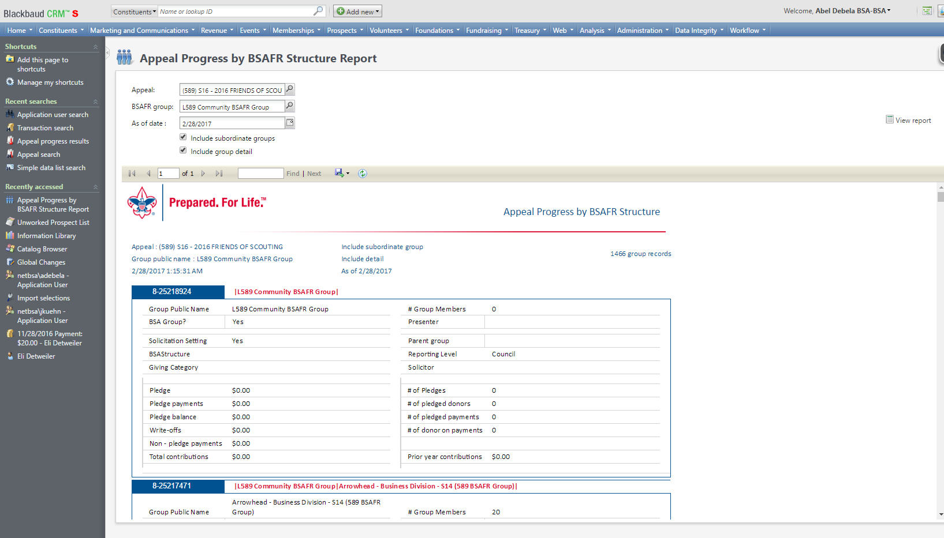This screenshot has width=944, height=538.
Task: Collapse the left navigation pane arrow
Action: (107, 52)
